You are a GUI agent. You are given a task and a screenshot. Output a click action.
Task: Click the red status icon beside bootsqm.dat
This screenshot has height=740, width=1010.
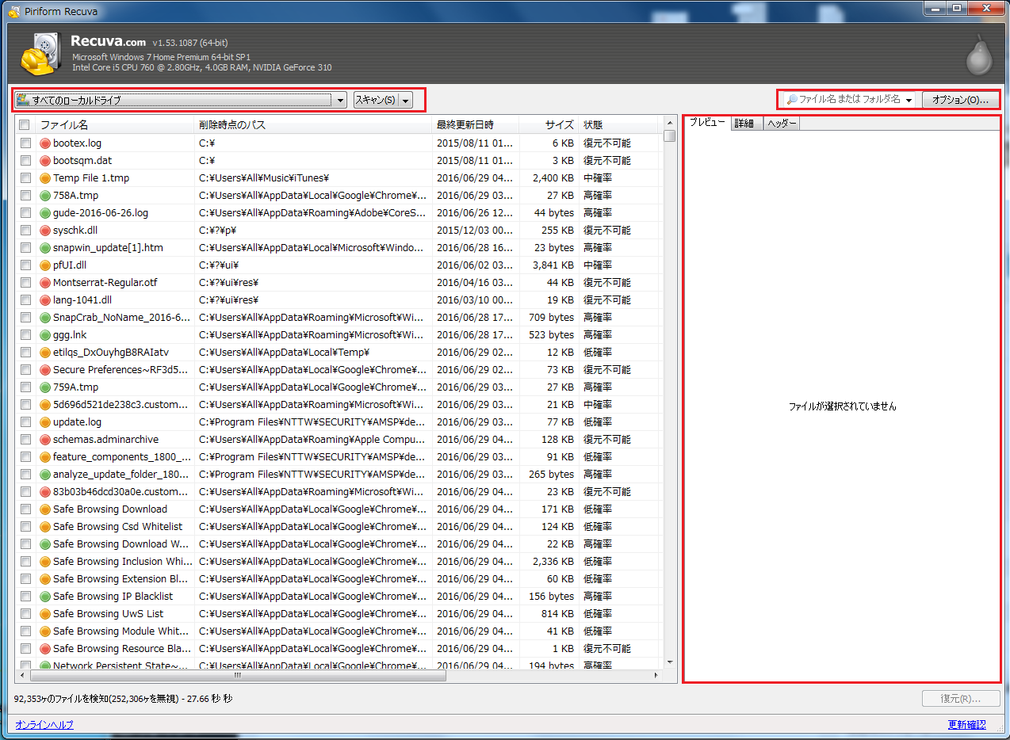point(45,161)
